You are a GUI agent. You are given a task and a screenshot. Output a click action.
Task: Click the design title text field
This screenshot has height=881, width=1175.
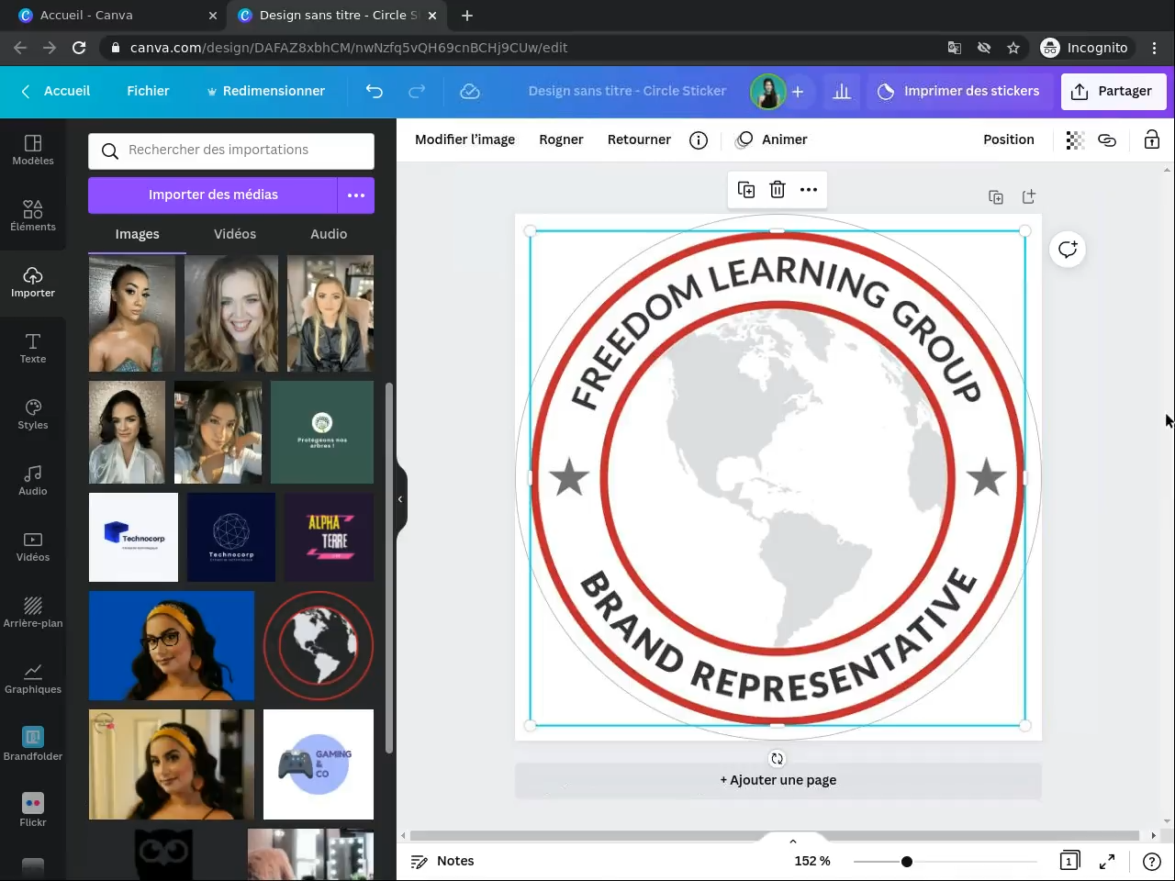627,91
